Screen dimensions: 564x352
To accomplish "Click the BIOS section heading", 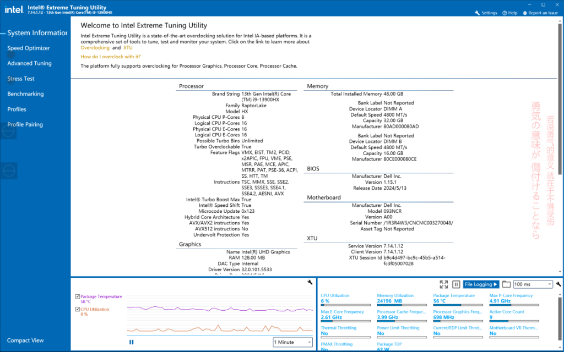I will tap(313, 168).
